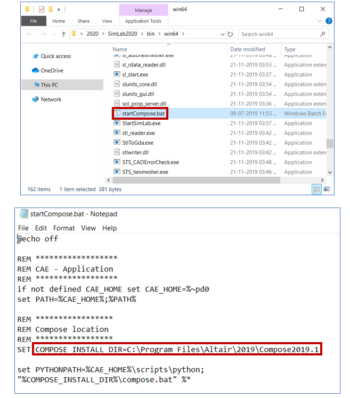350x398 pixels.
Task: Click the scroll-down arrow of file list
Action: tap(330, 172)
